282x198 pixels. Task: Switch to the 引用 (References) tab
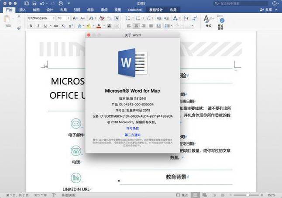(77, 10)
